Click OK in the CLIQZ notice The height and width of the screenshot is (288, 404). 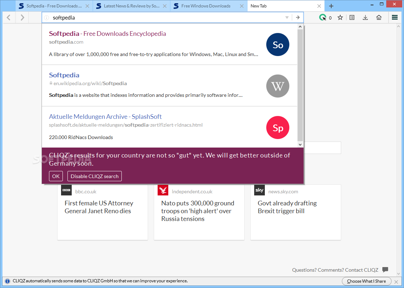pos(56,176)
